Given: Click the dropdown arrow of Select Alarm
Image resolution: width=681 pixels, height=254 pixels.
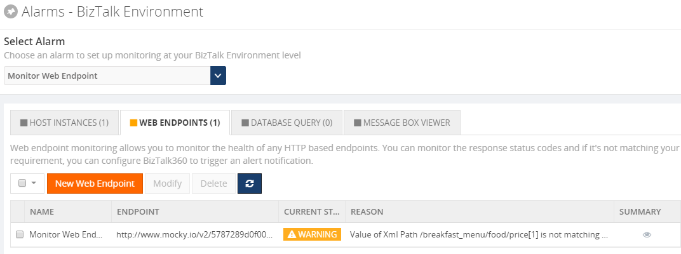Looking at the screenshot, I should pos(218,76).
